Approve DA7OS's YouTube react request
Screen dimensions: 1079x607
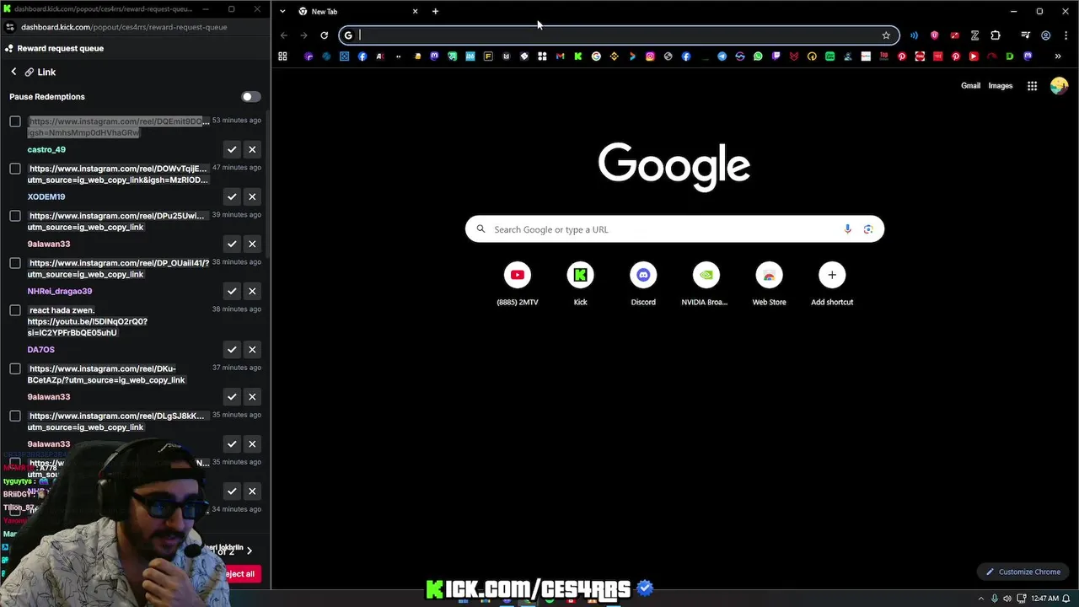[232, 349]
